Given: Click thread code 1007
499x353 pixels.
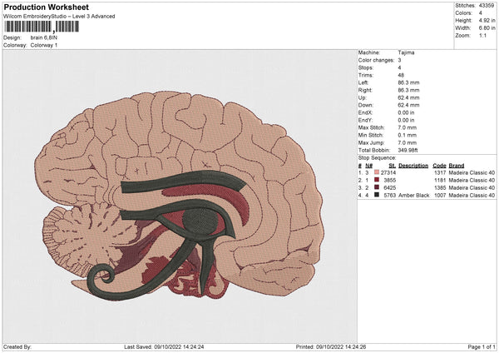Looking at the screenshot, I should pyautogui.click(x=440, y=196).
